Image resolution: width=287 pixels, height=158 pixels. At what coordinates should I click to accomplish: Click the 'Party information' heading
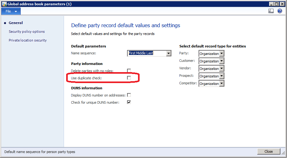point(87,64)
